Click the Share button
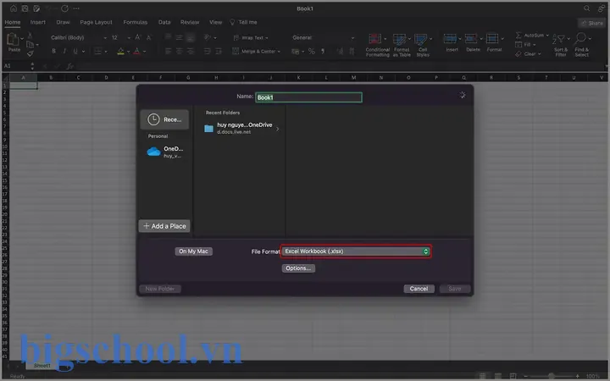This screenshot has width=610, height=381. [x=592, y=23]
